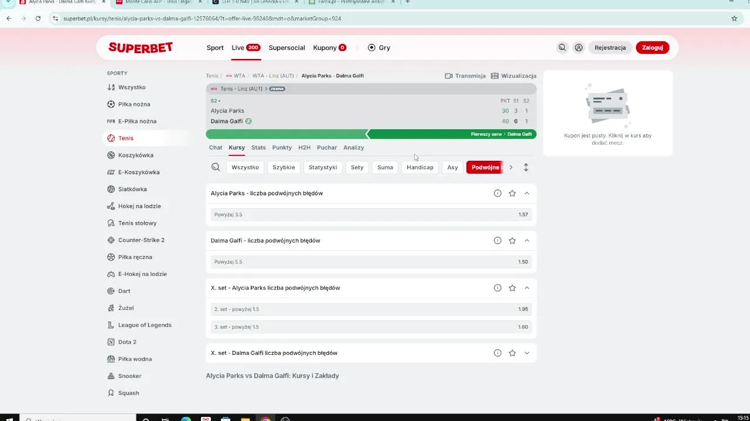
Task: Open Kupony in top navigation
Action: [329, 48]
